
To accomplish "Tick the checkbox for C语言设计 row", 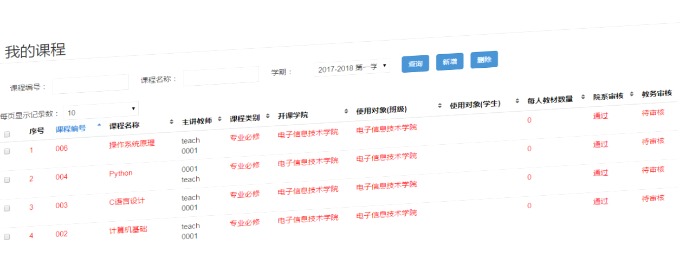I will (x=7, y=208).
